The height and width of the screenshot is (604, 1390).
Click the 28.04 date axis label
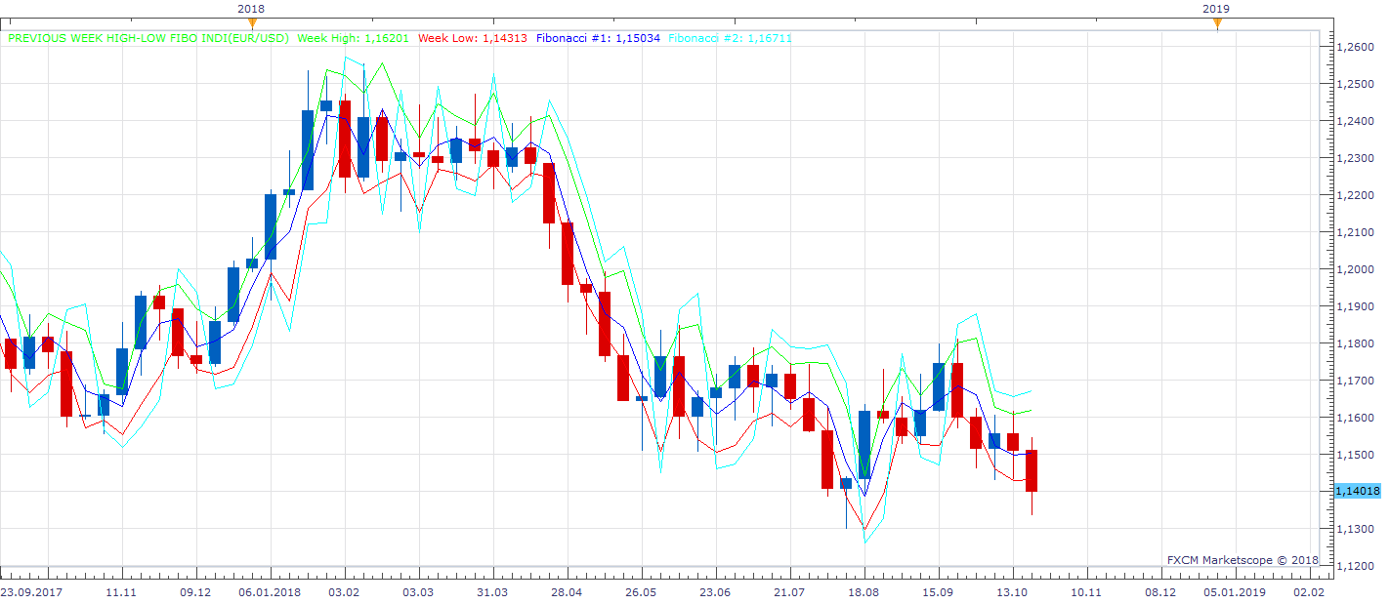tap(567, 592)
